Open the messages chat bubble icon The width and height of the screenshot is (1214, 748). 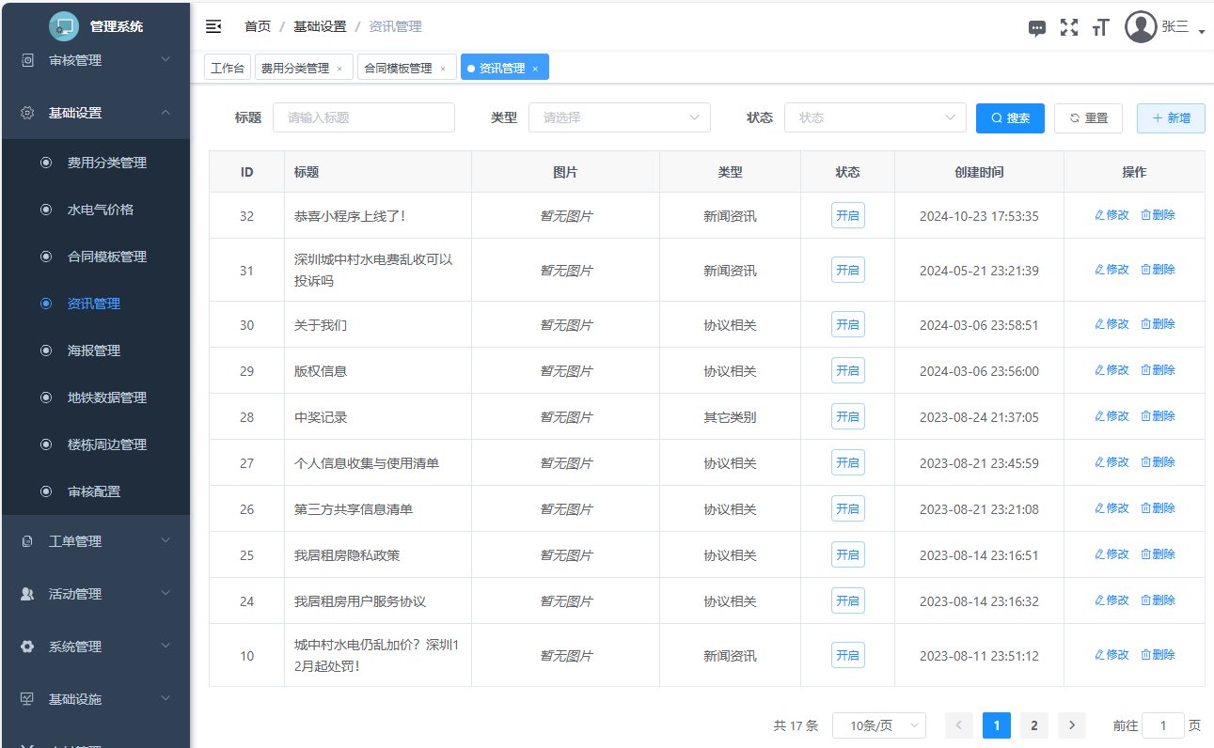1037,28
